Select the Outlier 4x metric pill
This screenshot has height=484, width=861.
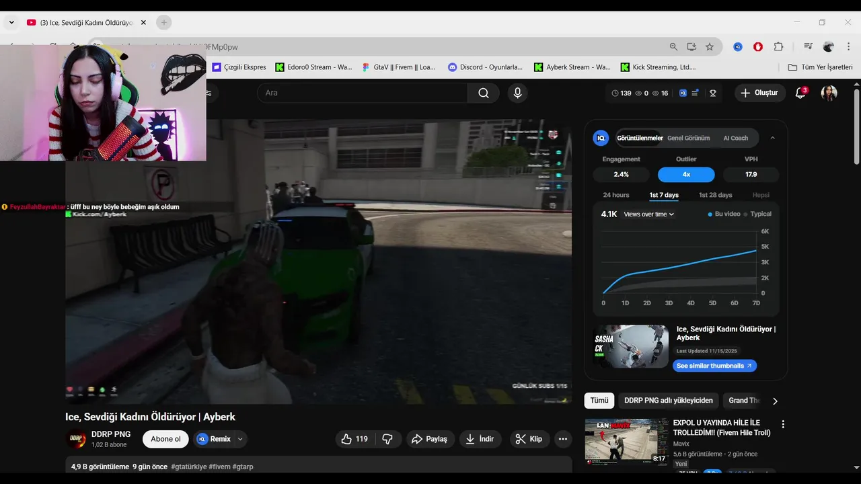686,174
